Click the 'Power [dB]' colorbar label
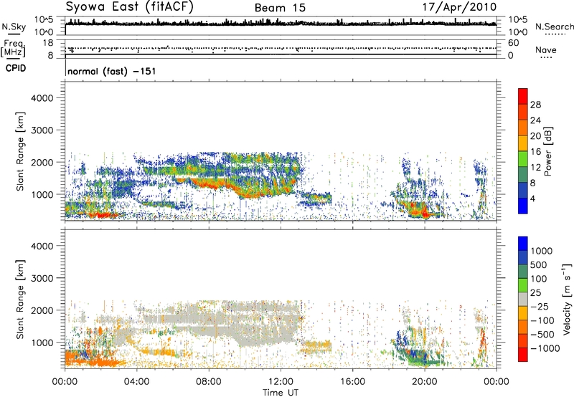Screen dimensions: 574x397 tap(547, 151)
